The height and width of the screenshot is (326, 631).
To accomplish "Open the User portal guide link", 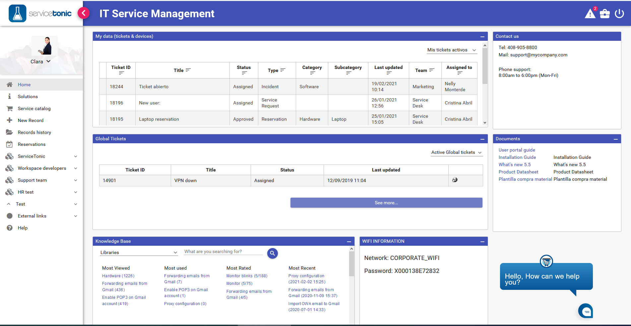I will tap(517, 150).
